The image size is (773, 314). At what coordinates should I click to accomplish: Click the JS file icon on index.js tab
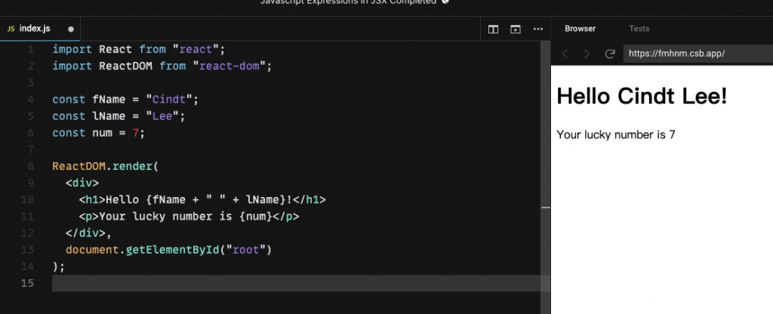11,29
